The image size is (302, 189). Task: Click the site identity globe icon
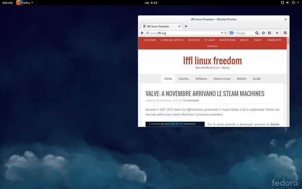[x=147, y=33]
